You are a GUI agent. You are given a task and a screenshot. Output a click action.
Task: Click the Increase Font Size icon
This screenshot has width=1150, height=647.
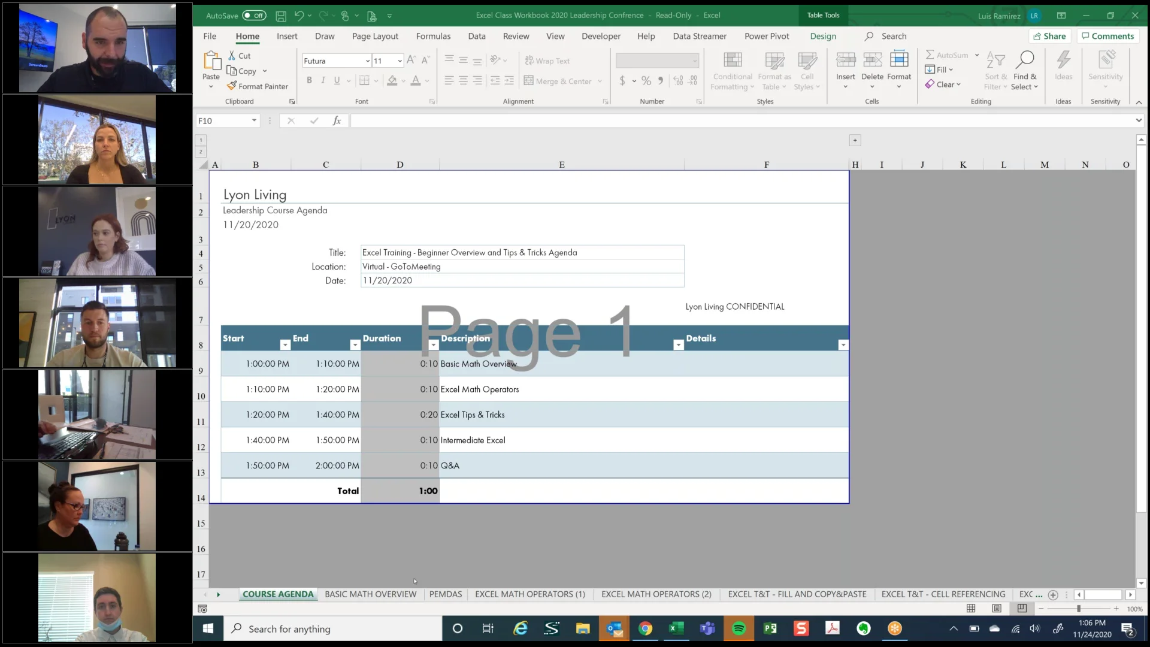411,60
